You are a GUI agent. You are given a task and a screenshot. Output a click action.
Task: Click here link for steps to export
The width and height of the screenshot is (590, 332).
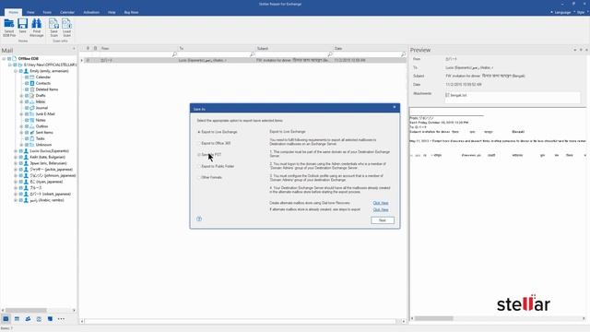click(x=381, y=209)
